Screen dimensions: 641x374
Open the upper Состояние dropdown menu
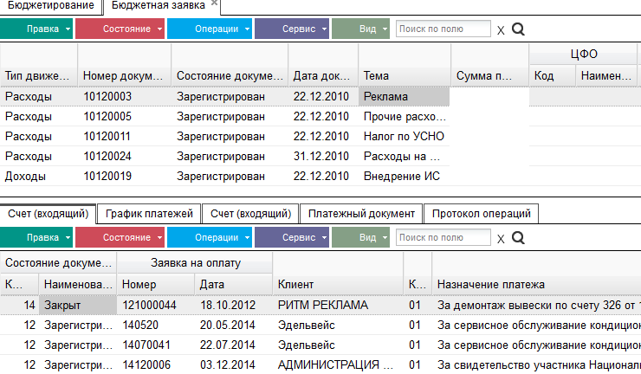(120, 29)
